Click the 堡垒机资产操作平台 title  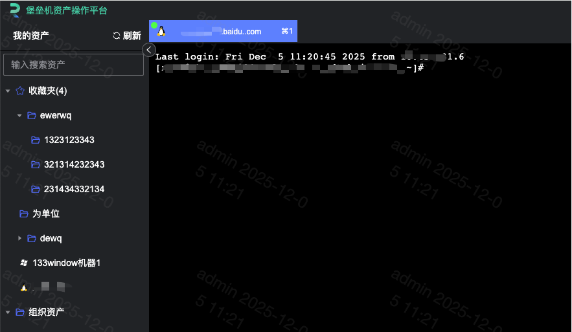66,10
